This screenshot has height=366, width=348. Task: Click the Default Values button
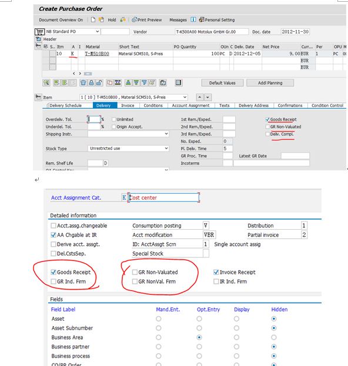pyautogui.click(x=222, y=83)
